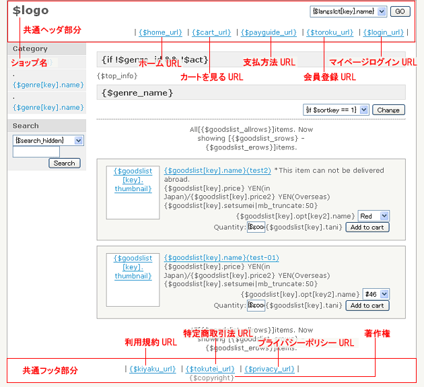Open the test-01 product name link

pos(221,258)
